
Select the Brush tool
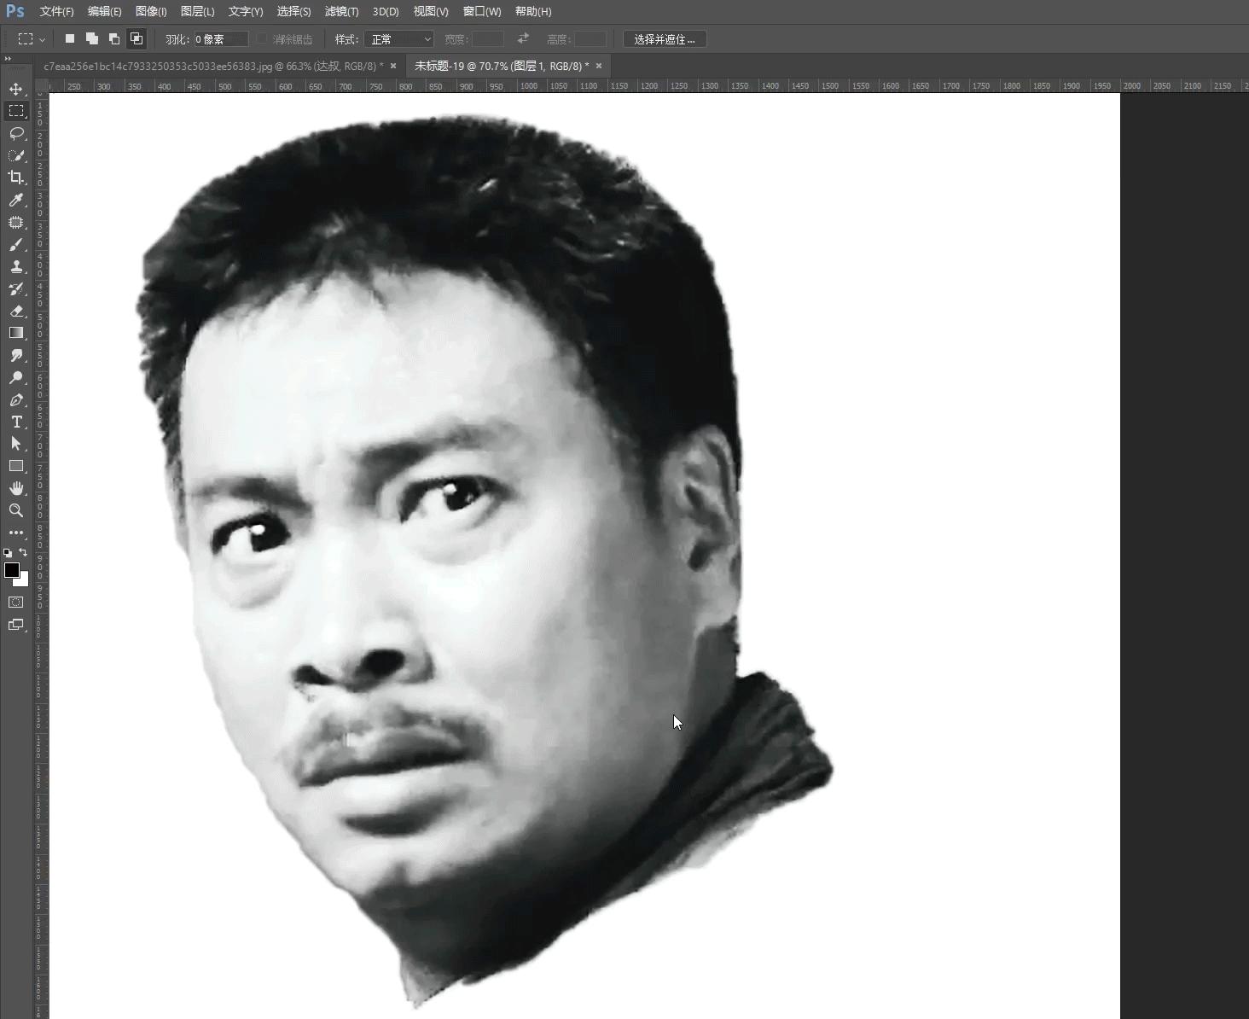click(x=17, y=245)
